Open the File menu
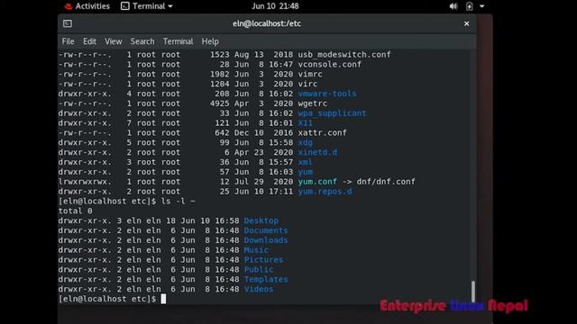This screenshot has height=324, width=577. click(69, 41)
